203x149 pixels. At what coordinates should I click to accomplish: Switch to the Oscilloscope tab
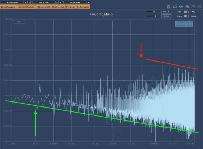pos(58,7)
